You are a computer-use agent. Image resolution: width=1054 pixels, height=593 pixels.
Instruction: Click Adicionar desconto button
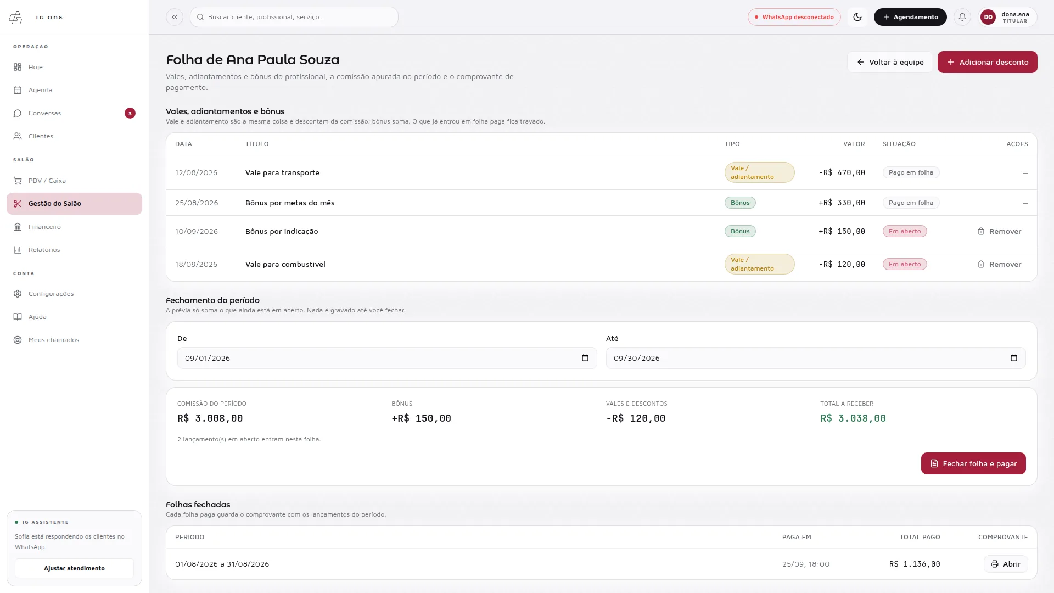tap(987, 62)
